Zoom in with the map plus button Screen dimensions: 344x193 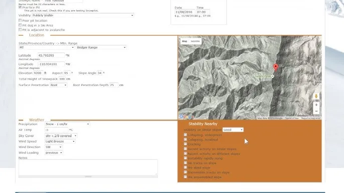point(316,105)
